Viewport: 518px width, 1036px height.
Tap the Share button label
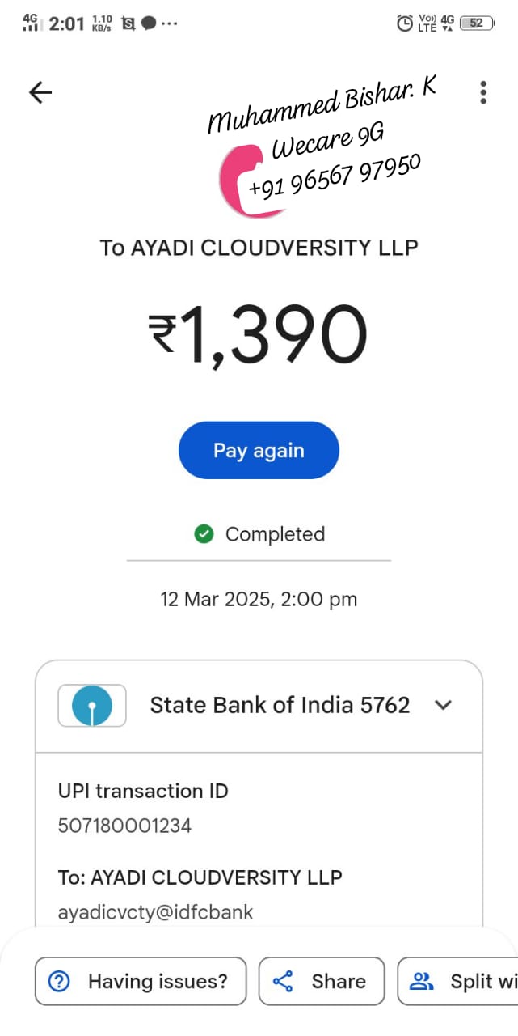tap(339, 982)
